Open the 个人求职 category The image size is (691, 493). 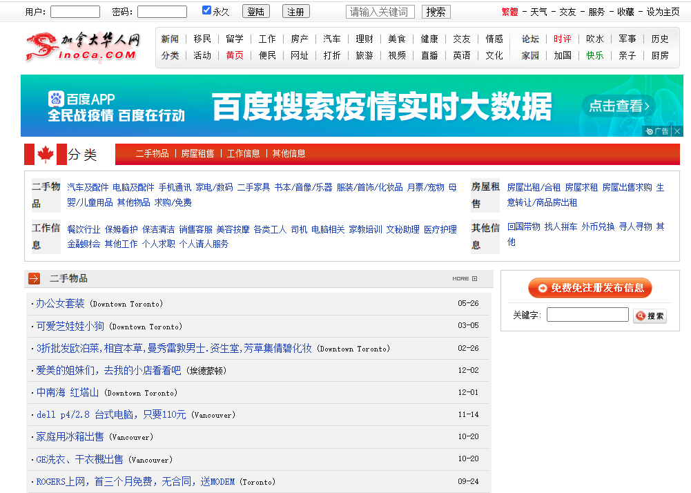coord(159,244)
